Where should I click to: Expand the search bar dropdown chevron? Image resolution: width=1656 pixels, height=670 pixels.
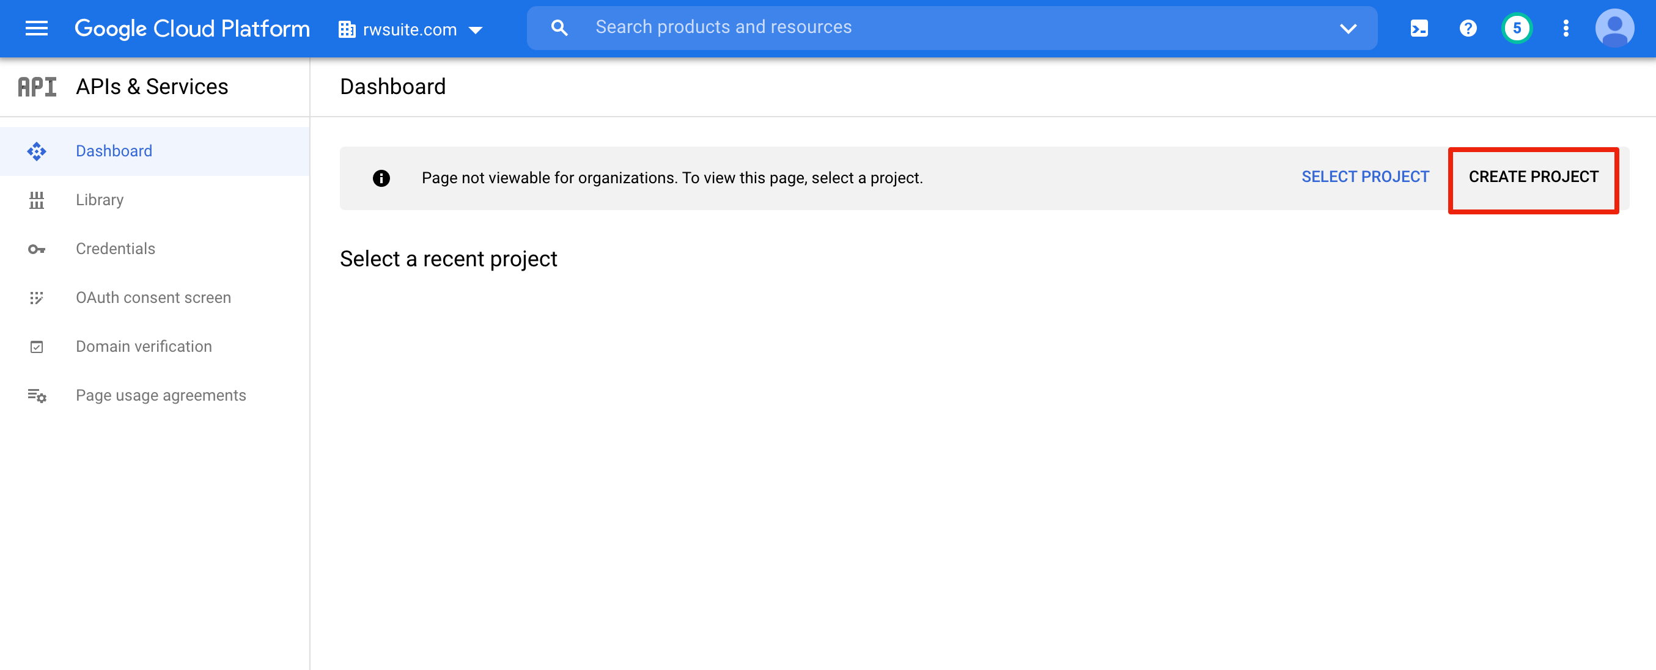click(x=1348, y=28)
